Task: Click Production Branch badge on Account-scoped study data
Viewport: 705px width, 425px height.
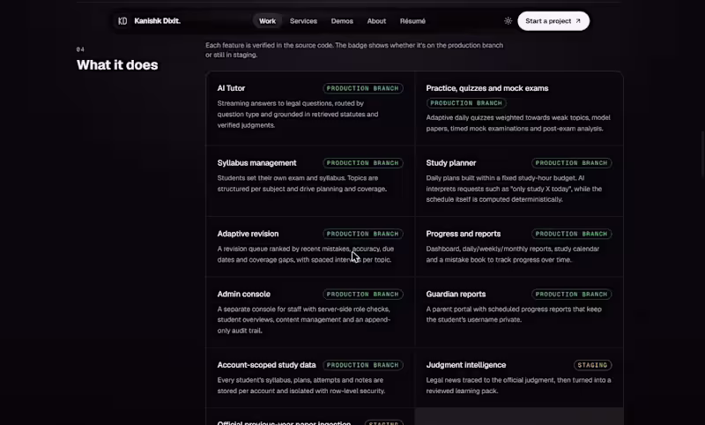Action: (x=362, y=365)
